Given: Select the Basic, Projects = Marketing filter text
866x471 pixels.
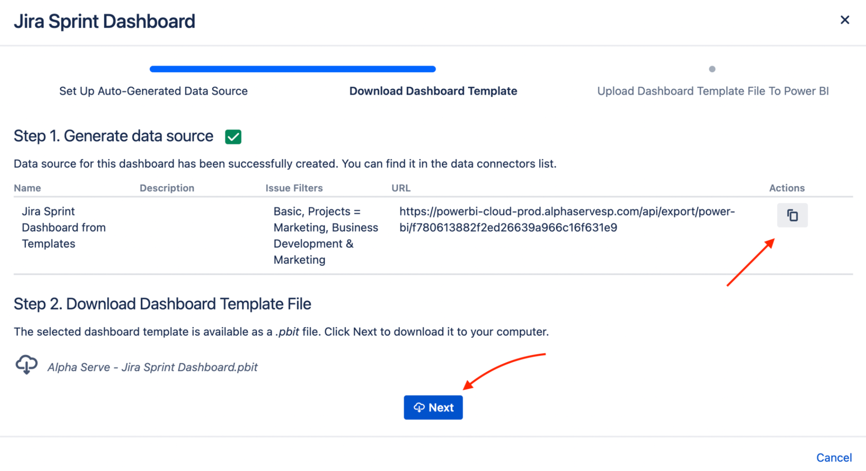Looking at the screenshot, I should [326, 235].
